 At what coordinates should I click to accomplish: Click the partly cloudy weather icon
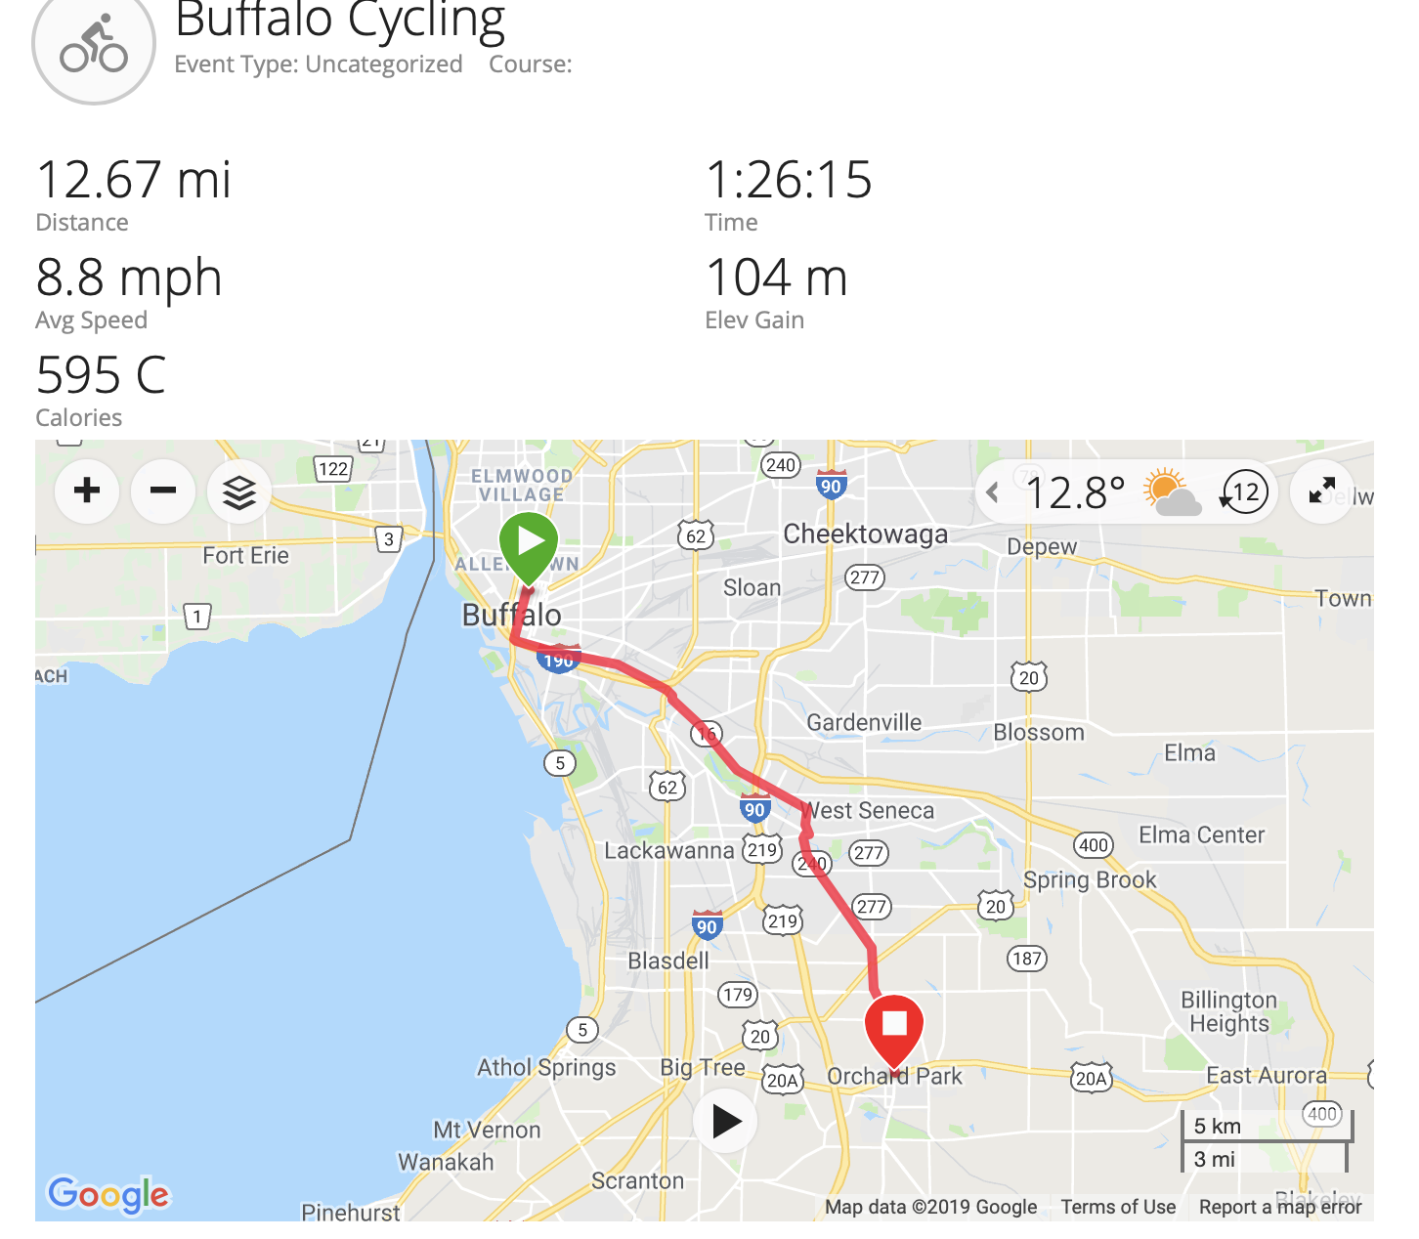click(x=1171, y=491)
